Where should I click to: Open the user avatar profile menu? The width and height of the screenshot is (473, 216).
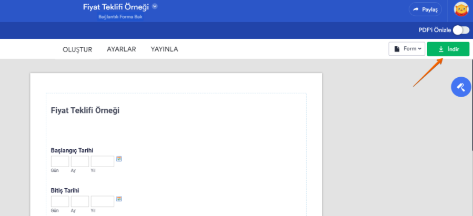[461, 9]
